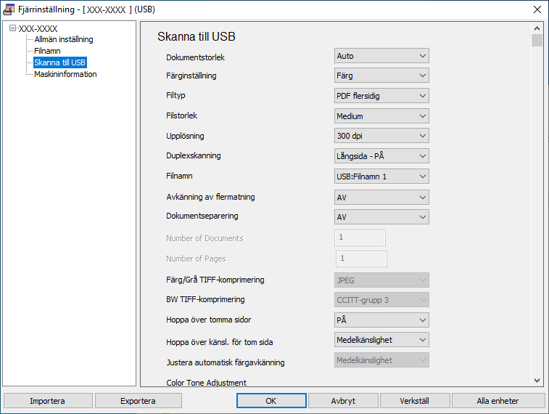
Task: Click the Dokumentstorlek label
Action: coord(195,57)
